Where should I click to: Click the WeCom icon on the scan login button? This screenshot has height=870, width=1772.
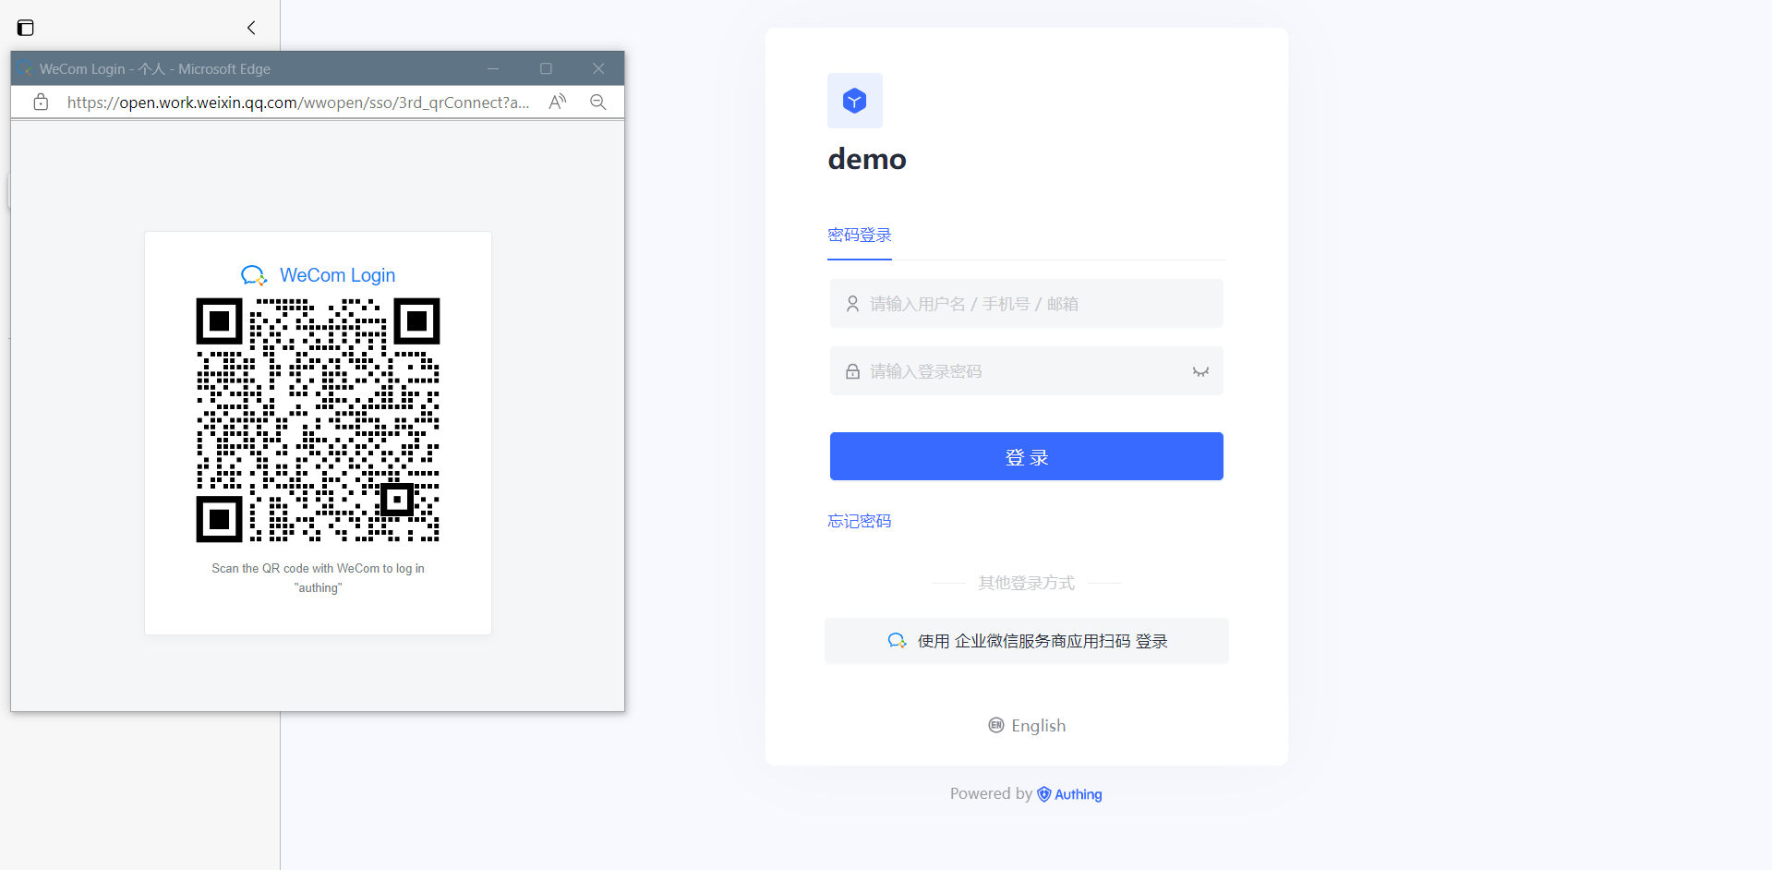pyautogui.click(x=896, y=640)
